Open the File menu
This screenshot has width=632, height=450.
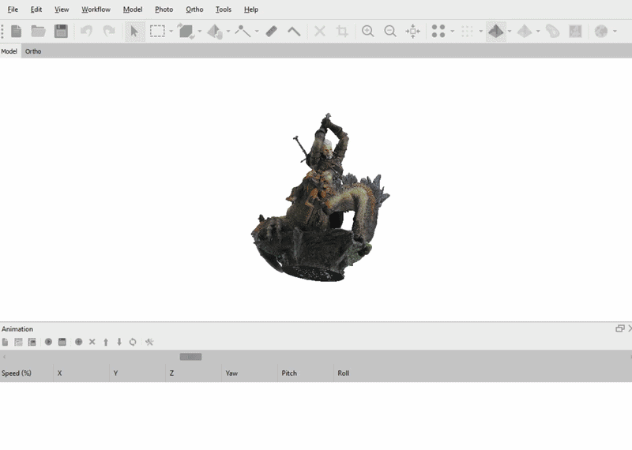click(x=13, y=9)
